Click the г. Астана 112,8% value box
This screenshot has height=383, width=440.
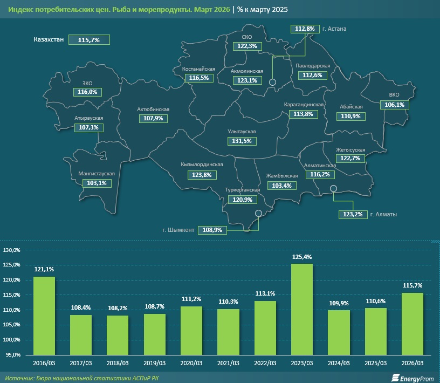305,29
